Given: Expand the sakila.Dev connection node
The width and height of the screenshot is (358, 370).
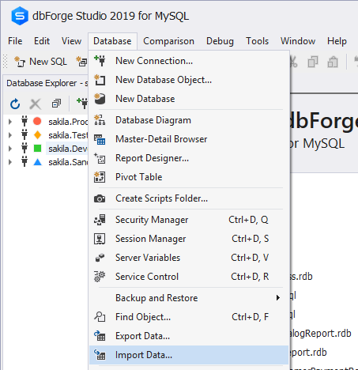Looking at the screenshot, I should tap(10, 149).
